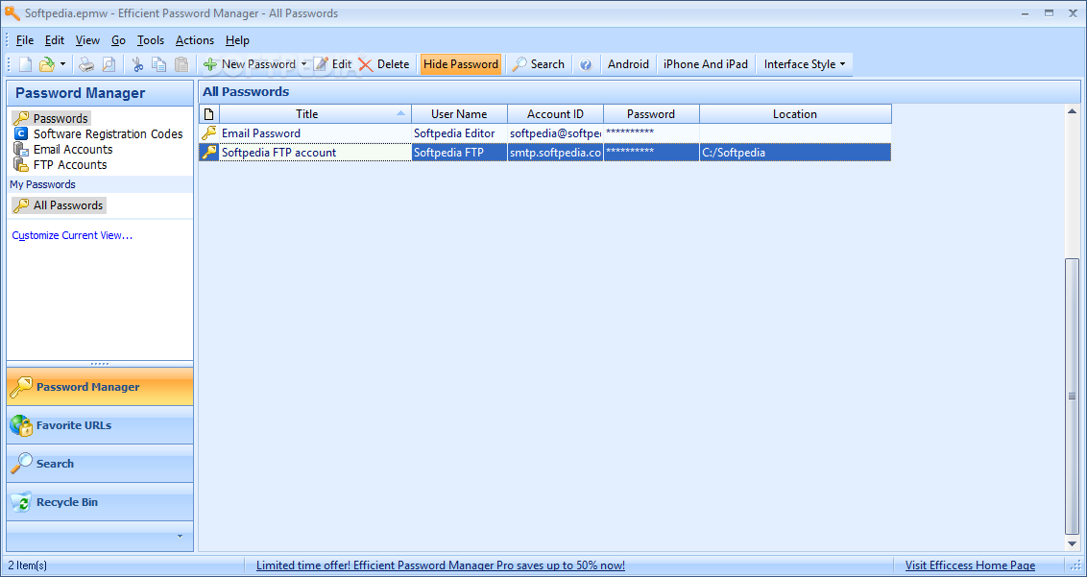Click the C:/Softpedia location cell

[x=795, y=153]
